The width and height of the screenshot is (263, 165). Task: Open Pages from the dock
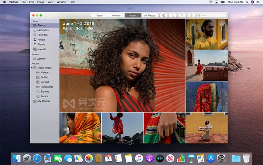pos(201,158)
